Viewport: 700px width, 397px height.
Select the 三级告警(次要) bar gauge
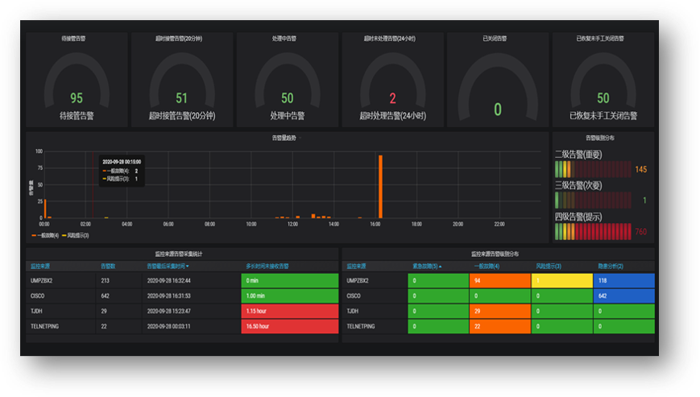(x=593, y=201)
